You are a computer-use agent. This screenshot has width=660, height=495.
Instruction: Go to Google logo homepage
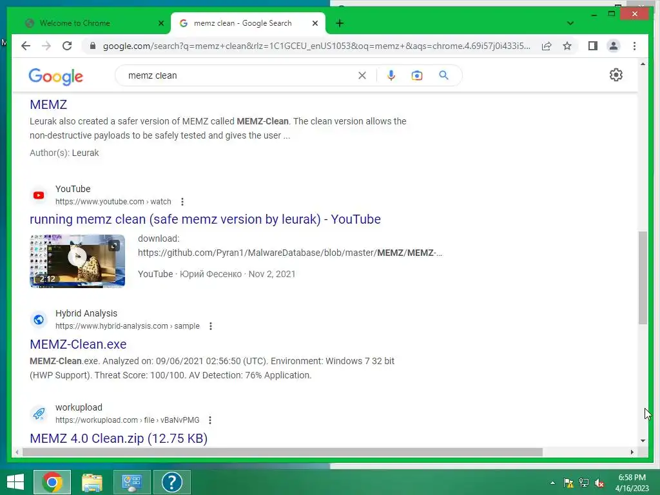(55, 77)
